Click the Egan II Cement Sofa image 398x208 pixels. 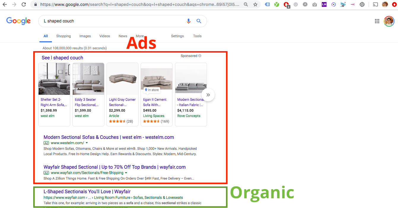click(x=157, y=78)
